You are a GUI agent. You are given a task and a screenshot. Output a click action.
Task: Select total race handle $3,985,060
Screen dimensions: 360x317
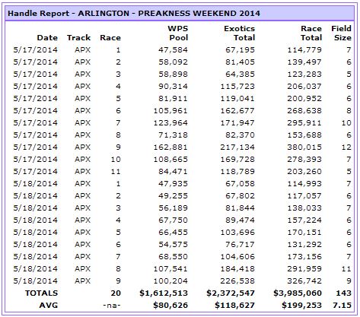(298, 293)
